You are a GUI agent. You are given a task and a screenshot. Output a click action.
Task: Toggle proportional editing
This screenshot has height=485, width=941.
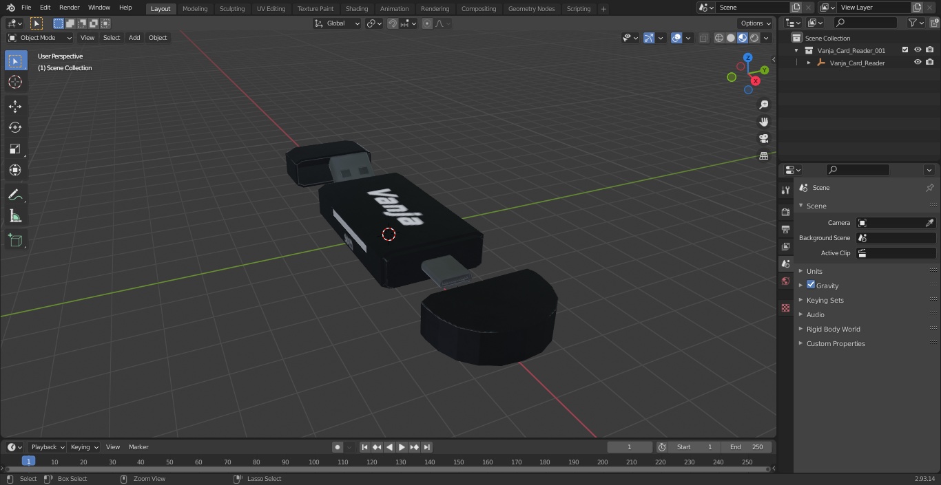427,23
